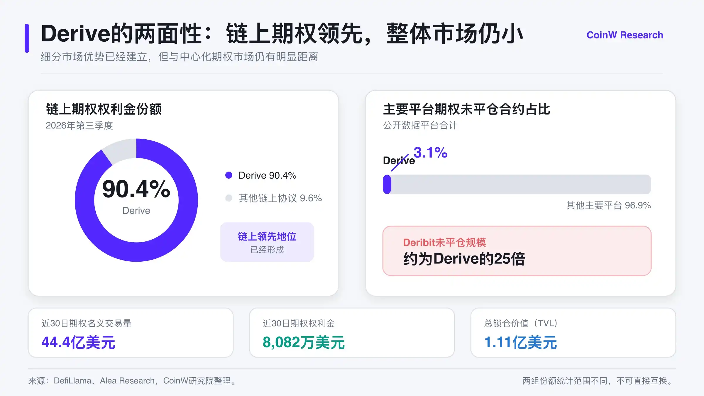Viewport: 704px width, 396px height.
Task: Click the purple Derive legend dot
Action: point(229,175)
